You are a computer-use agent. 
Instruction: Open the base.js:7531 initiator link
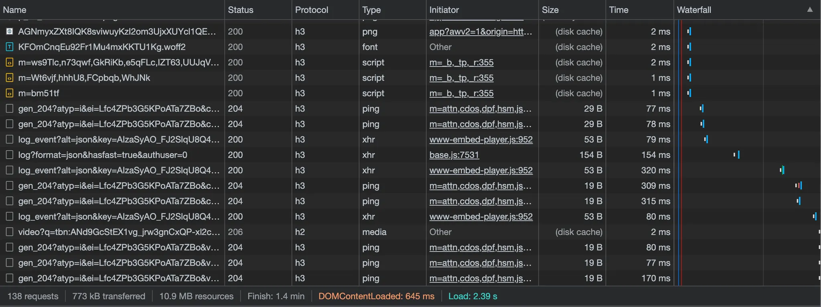(x=454, y=155)
